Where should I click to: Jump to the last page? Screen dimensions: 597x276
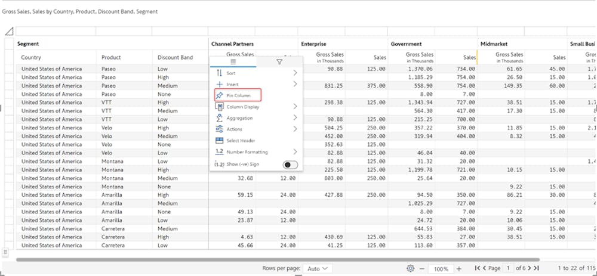coord(536,268)
